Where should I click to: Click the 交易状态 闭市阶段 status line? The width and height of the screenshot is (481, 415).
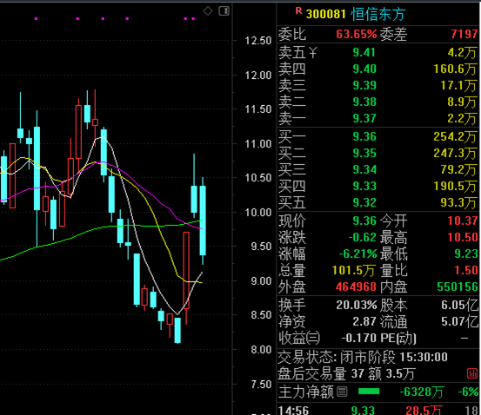click(x=363, y=357)
